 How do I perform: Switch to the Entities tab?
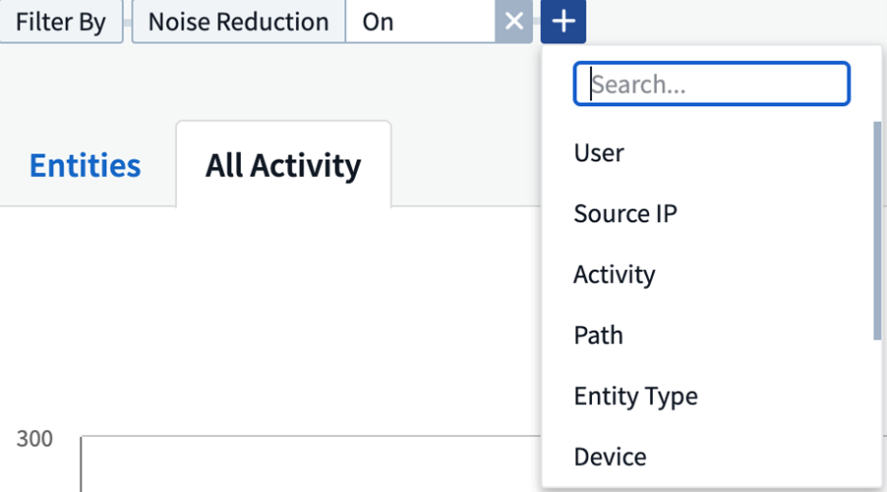[x=85, y=166]
